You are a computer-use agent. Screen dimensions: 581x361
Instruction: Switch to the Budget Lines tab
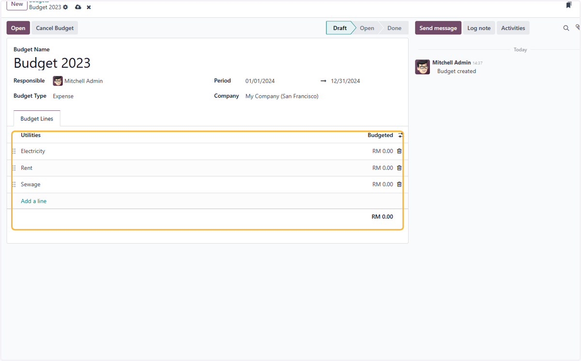37,119
